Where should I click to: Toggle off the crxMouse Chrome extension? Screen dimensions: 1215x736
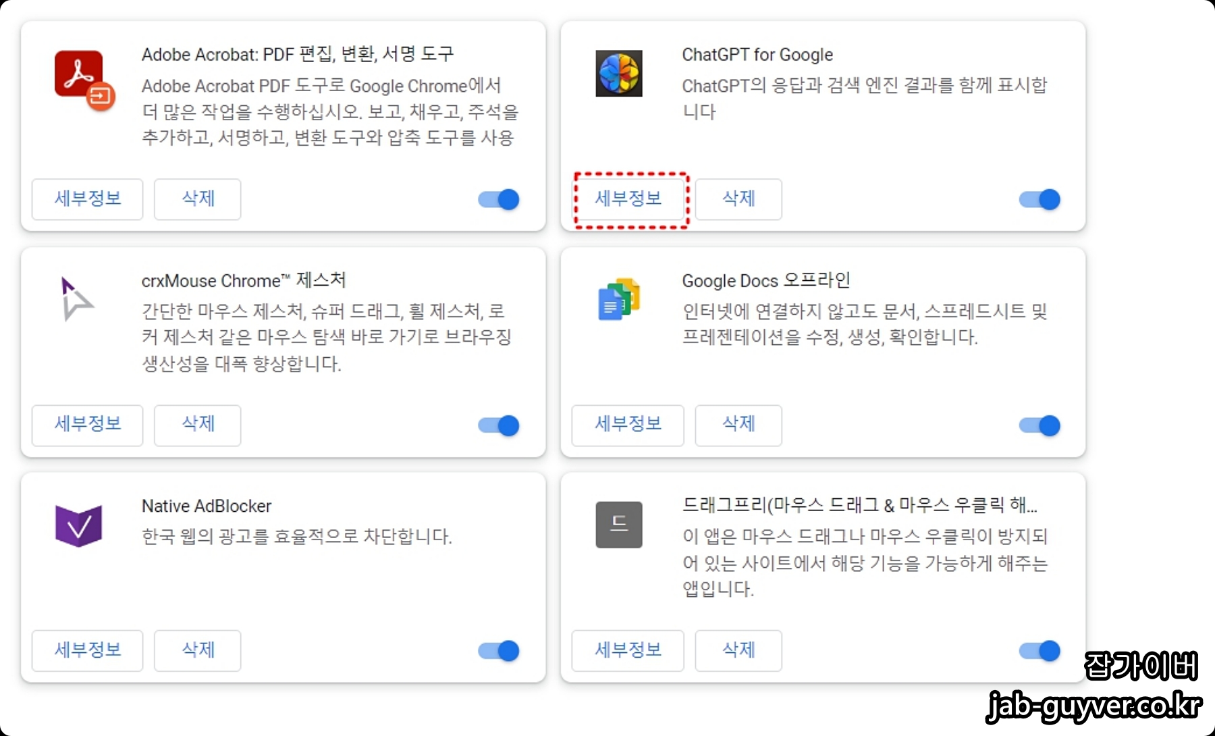pos(499,425)
